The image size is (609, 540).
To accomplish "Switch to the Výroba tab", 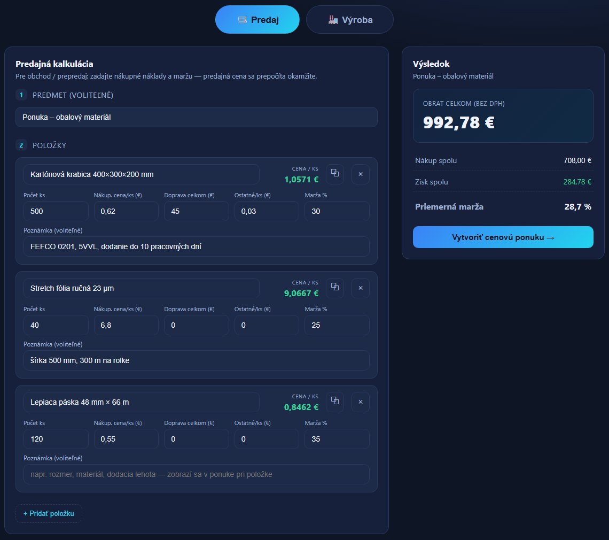I will (349, 20).
